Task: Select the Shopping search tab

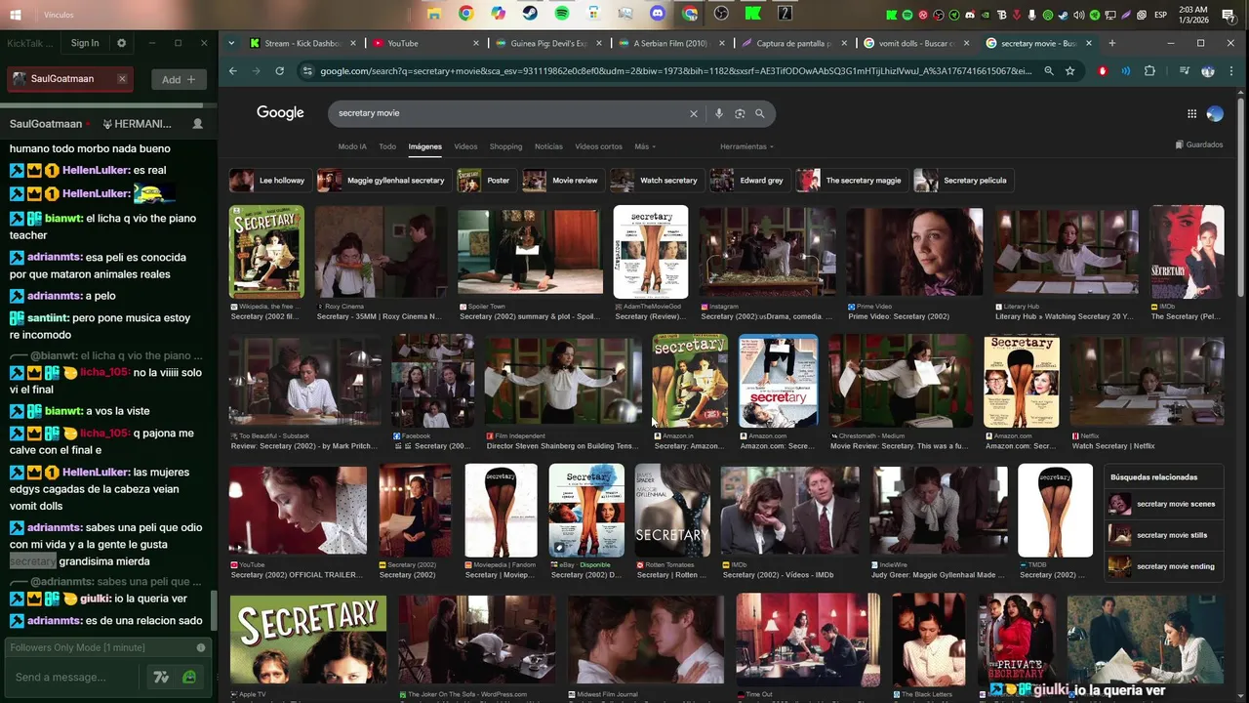Action: click(505, 146)
